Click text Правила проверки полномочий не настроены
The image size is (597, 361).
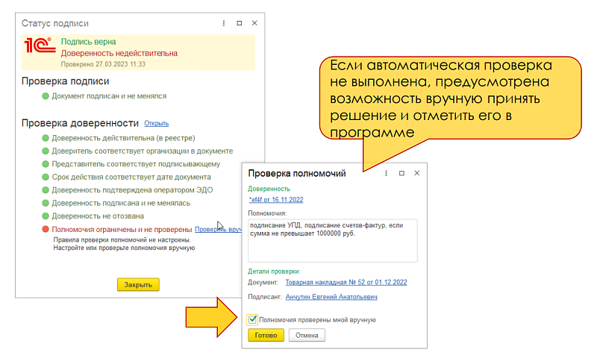[x=122, y=240]
